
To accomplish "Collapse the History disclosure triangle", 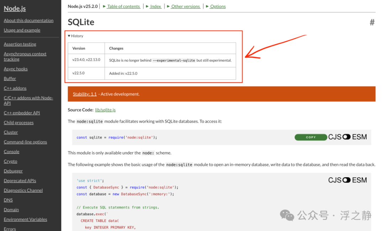I will (x=69, y=36).
